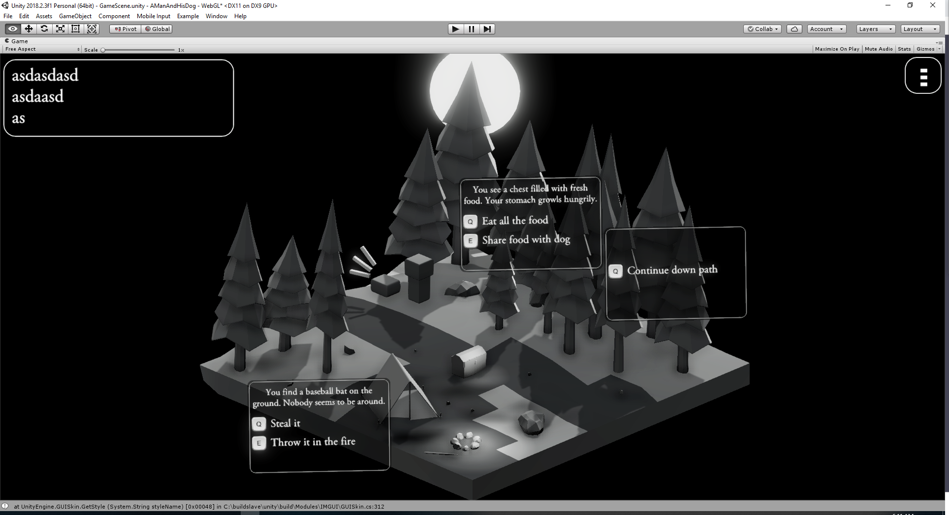Toggle Pivot handle position
This screenshot has width=949, height=515.
[126, 29]
